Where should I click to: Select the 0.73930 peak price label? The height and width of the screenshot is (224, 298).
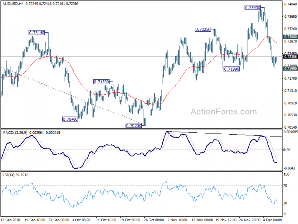pos(253,8)
